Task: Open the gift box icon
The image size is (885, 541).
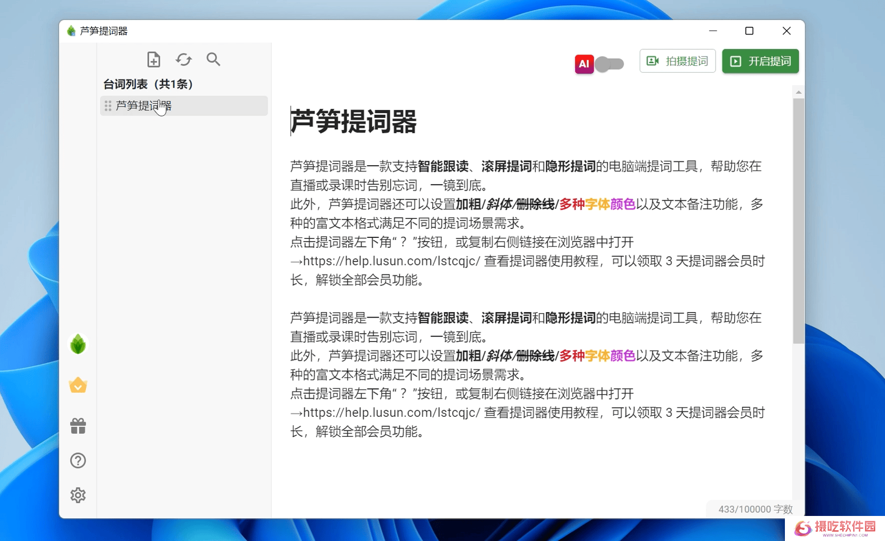Action: 78,426
